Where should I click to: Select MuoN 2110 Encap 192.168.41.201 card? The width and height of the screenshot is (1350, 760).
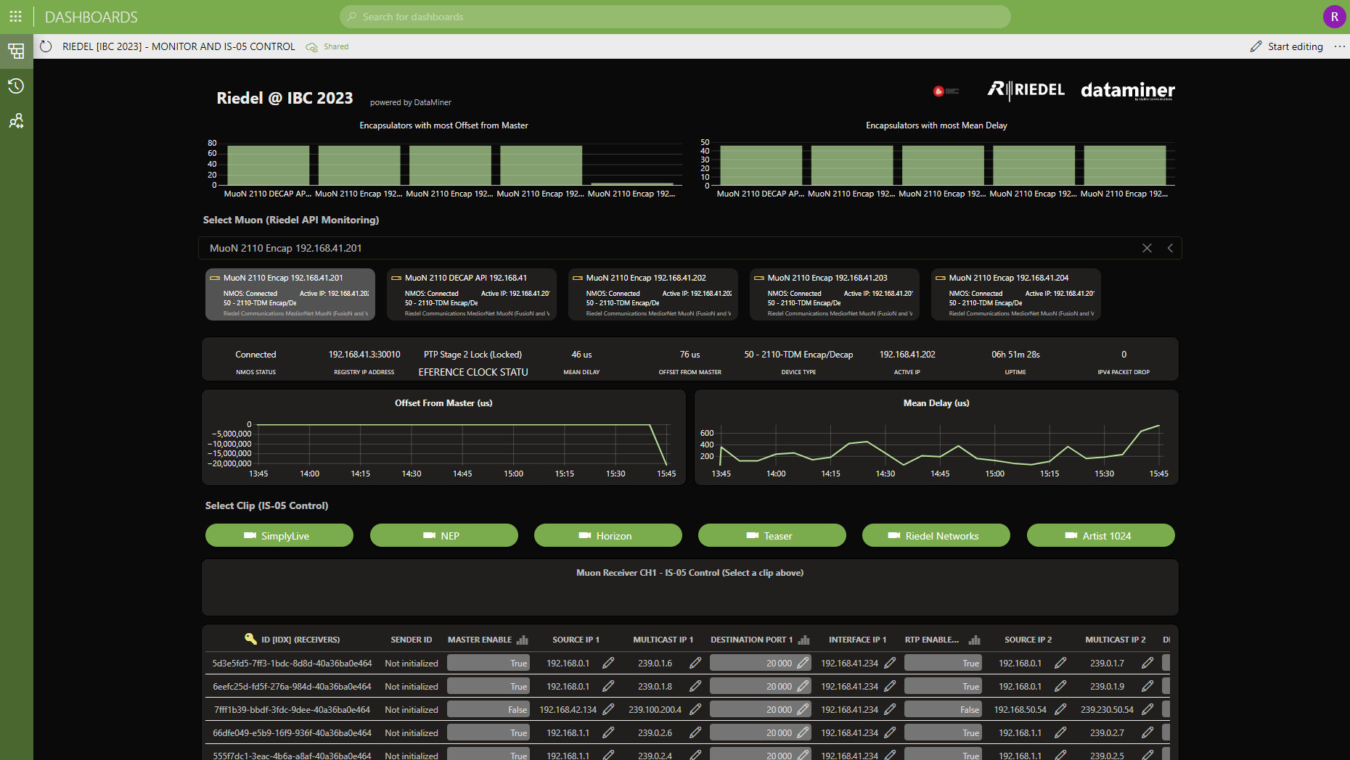click(x=290, y=294)
